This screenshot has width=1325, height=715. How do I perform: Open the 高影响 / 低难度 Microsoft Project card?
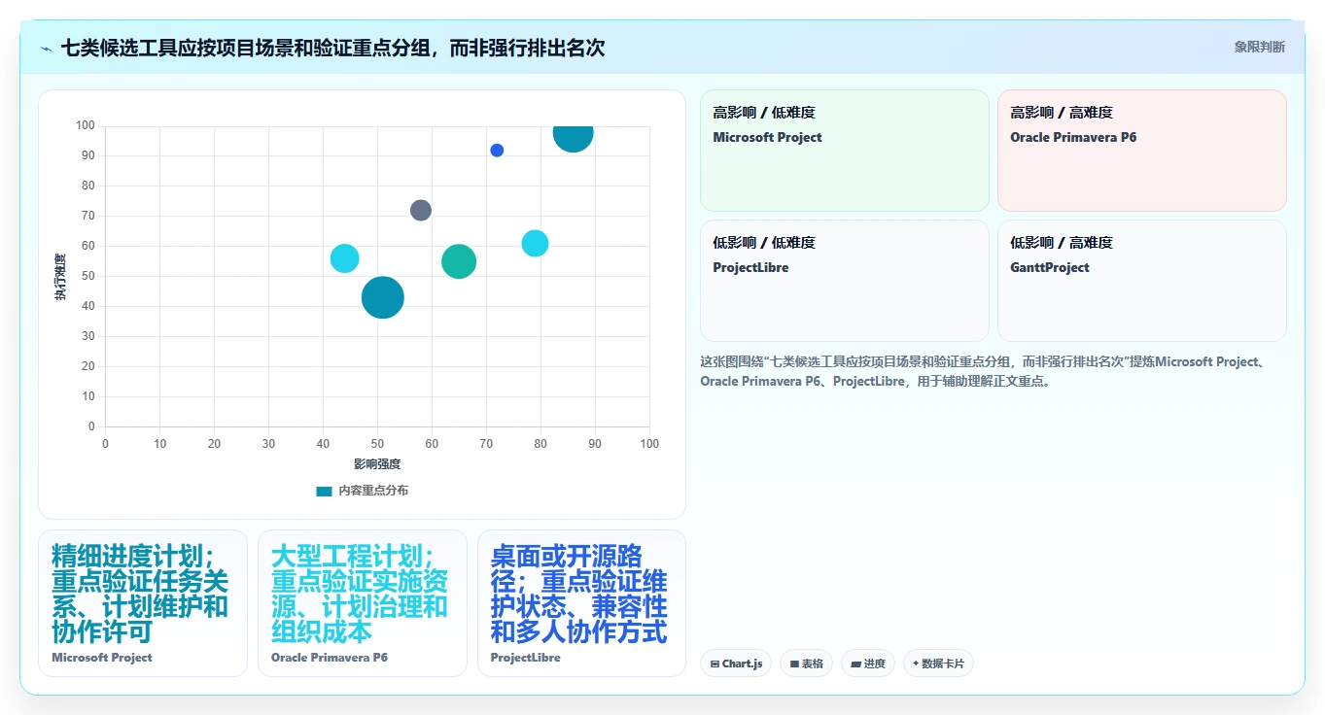845,151
